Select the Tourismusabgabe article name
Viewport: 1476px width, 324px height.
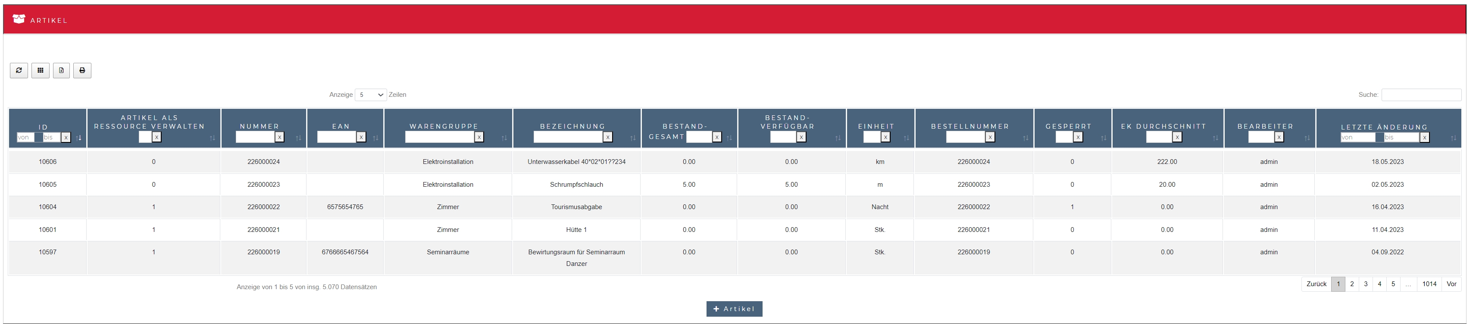point(576,207)
